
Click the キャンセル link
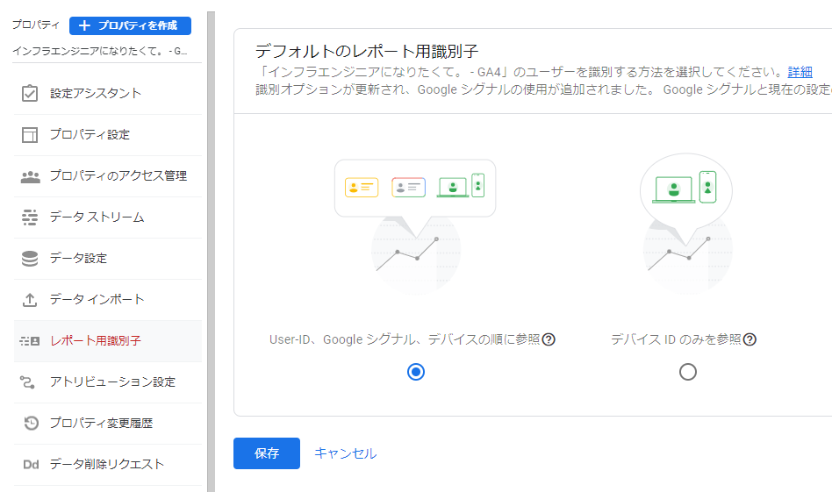pyautogui.click(x=346, y=453)
